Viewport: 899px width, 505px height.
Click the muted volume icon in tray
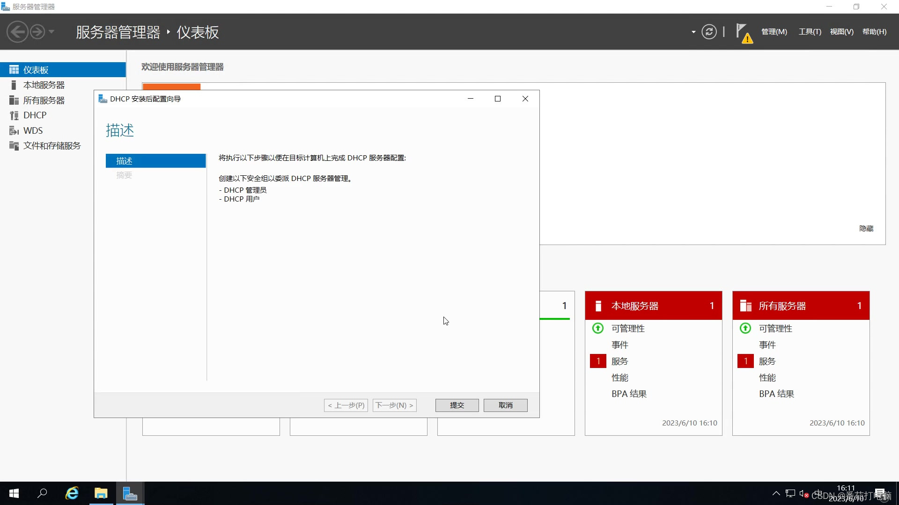[x=803, y=493]
